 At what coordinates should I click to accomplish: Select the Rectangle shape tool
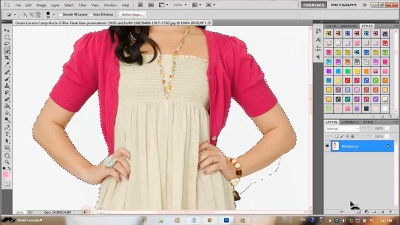[7, 147]
